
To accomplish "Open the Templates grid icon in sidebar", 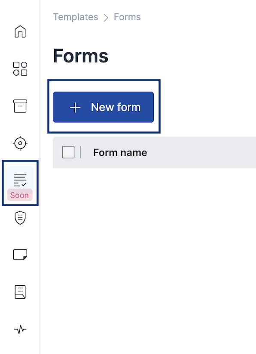I will 19,68.
